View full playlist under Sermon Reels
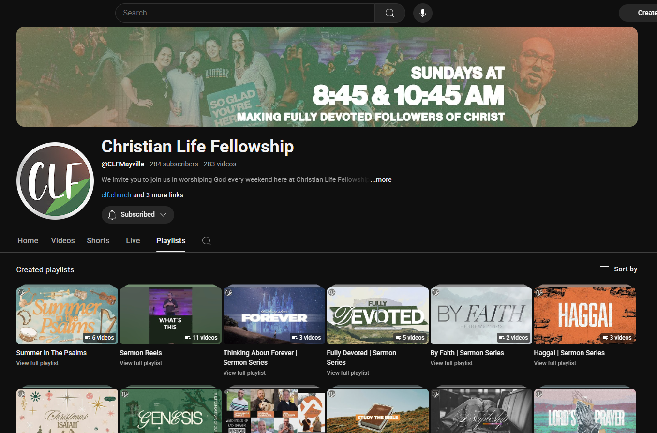This screenshot has width=657, height=433. tap(141, 363)
